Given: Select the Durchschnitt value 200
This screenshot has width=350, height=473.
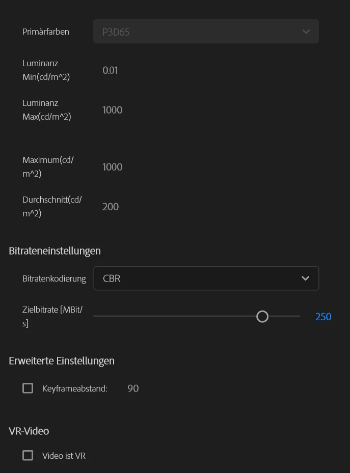Looking at the screenshot, I should click(x=111, y=207).
